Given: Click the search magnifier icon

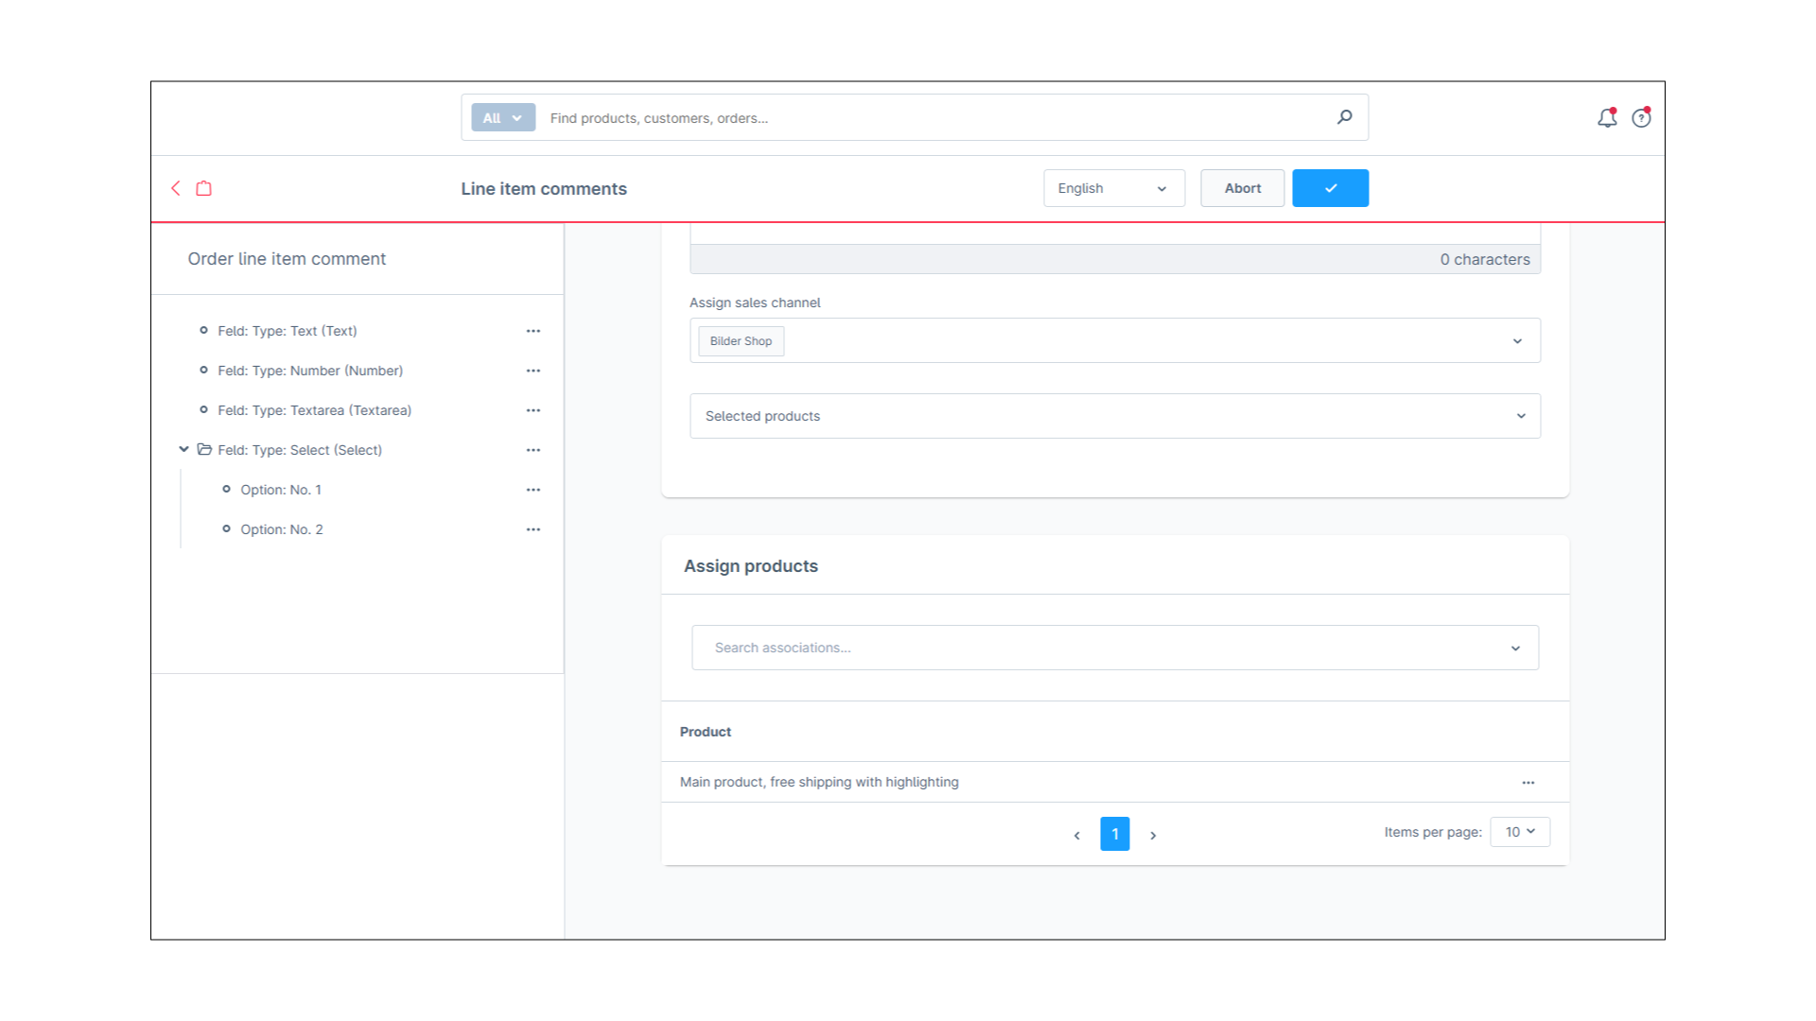Looking at the screenshot, I should coord(1344,117).
